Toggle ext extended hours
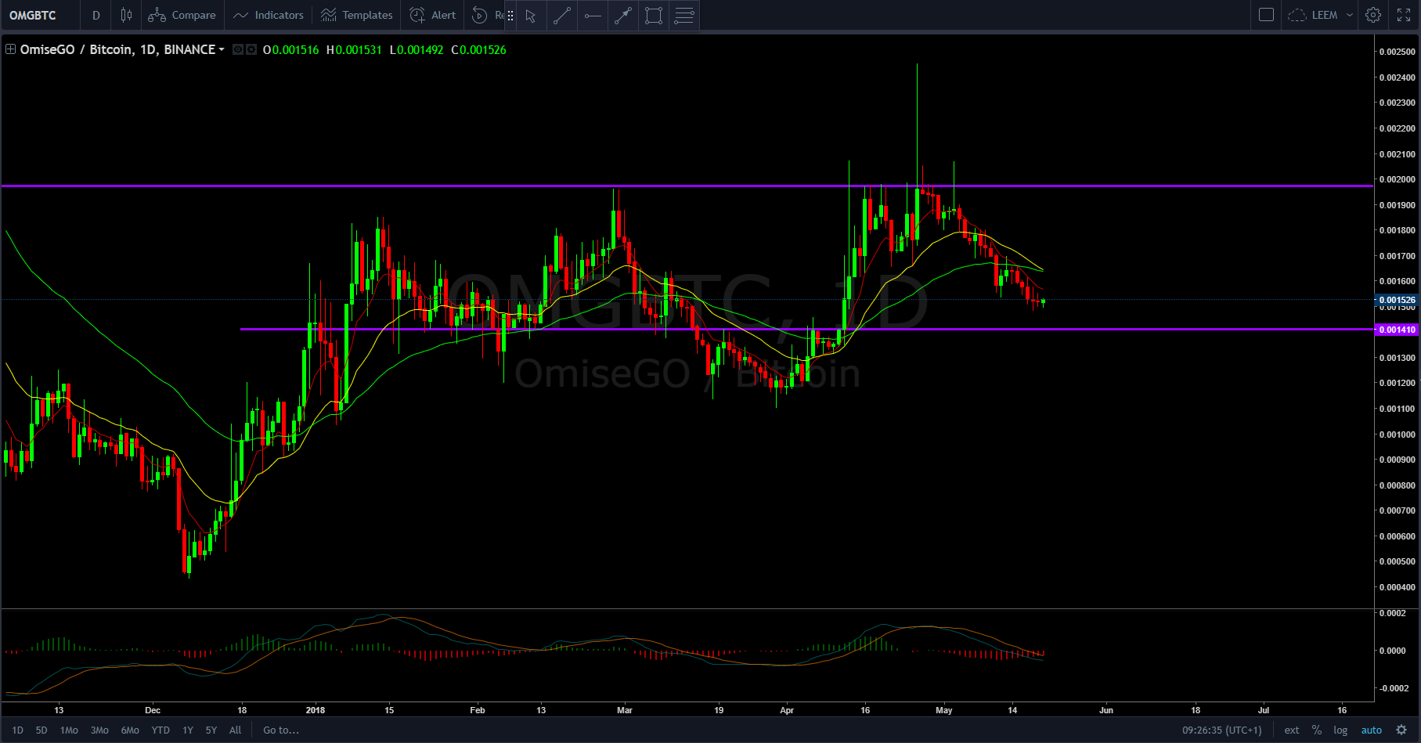The image size is (1421, 743). click(x=1292, y=730)
